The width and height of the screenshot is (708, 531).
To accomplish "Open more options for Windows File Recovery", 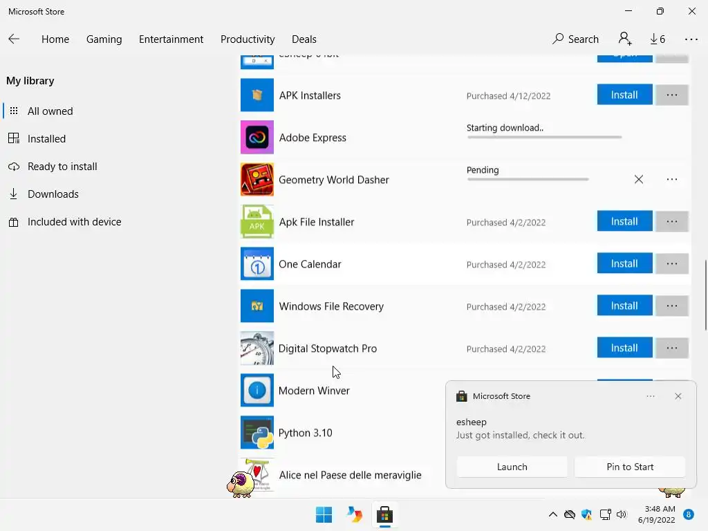I will (672, 306).
